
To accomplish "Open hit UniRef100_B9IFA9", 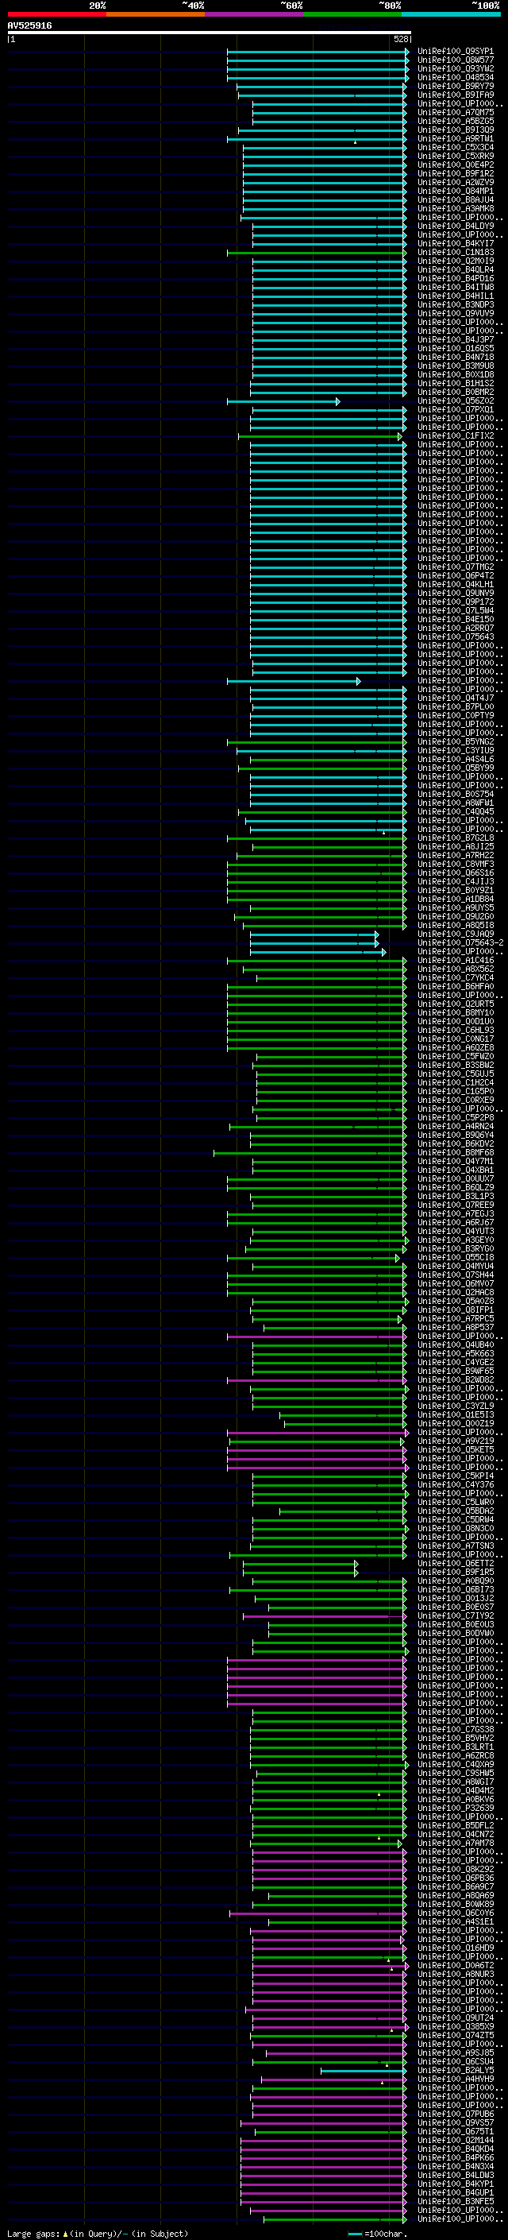I will click(x=455, y=95).
